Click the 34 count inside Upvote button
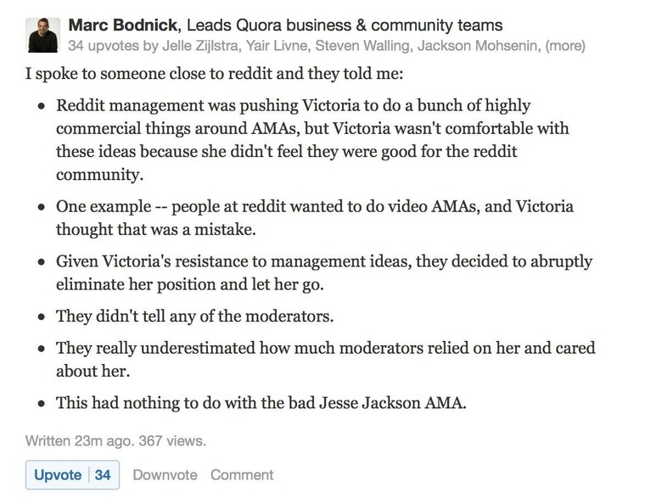662x504 pixels. pos(103,475)
